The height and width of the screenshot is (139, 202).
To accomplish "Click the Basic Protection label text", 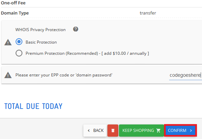I will [x=41, y=42].
